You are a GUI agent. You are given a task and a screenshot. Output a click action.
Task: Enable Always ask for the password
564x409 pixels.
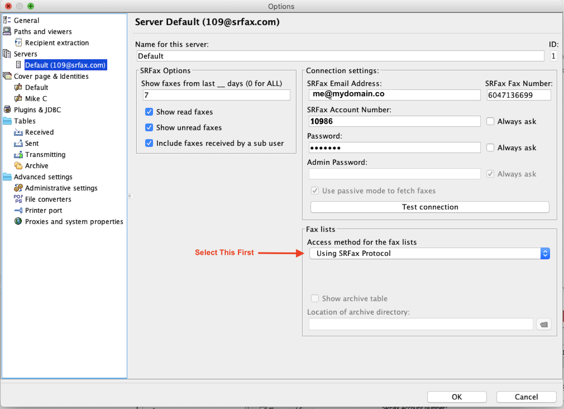pyautogui.click(x=490, y=147)
